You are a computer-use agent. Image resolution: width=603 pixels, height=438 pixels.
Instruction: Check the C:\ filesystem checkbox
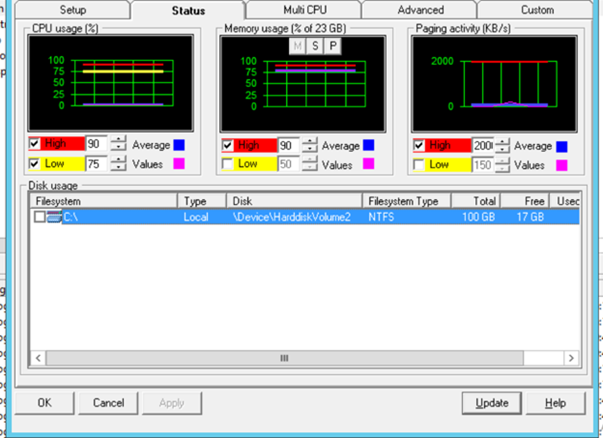[40, 217]
